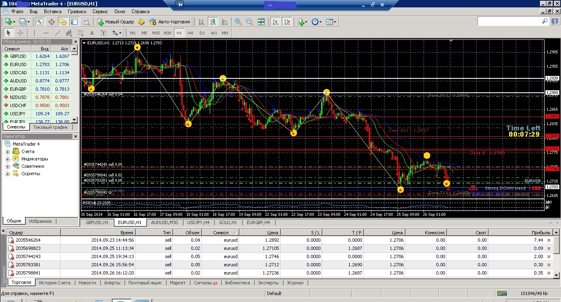The height and width of the screenshot is (302, 561).
Task: Click the zoom out magnifier icon
Action: [250, 22]
